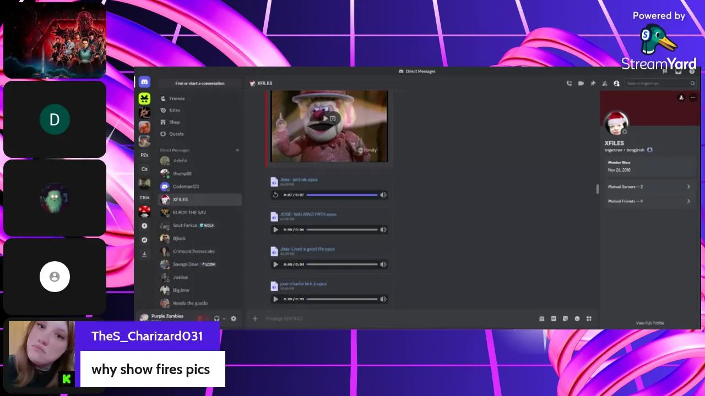Screen dimensions: 705x396
Task: Open DM with Bjlock
Action: [x=200, y=238]
